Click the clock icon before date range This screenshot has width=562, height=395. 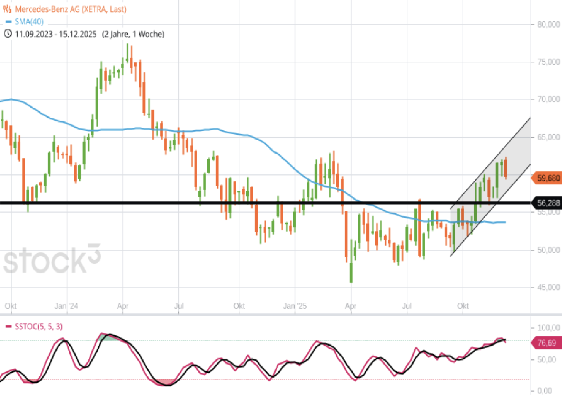[8, 34]
